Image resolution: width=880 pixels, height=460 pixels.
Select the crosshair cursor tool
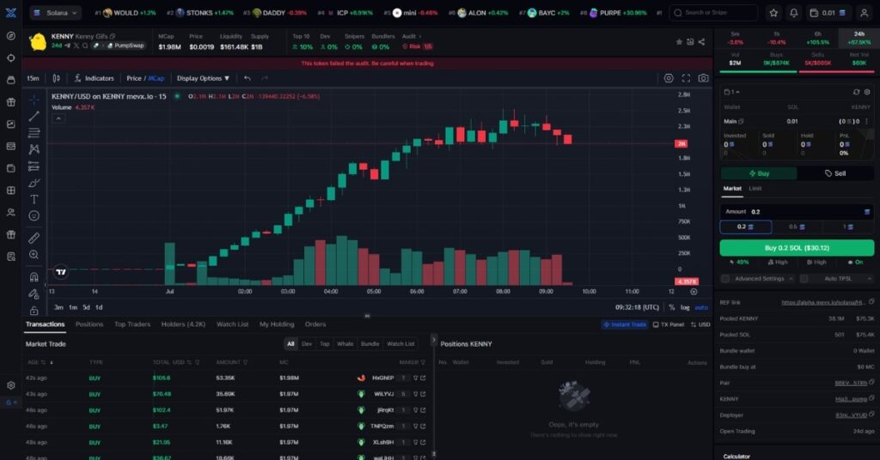(x=34, y=100)
